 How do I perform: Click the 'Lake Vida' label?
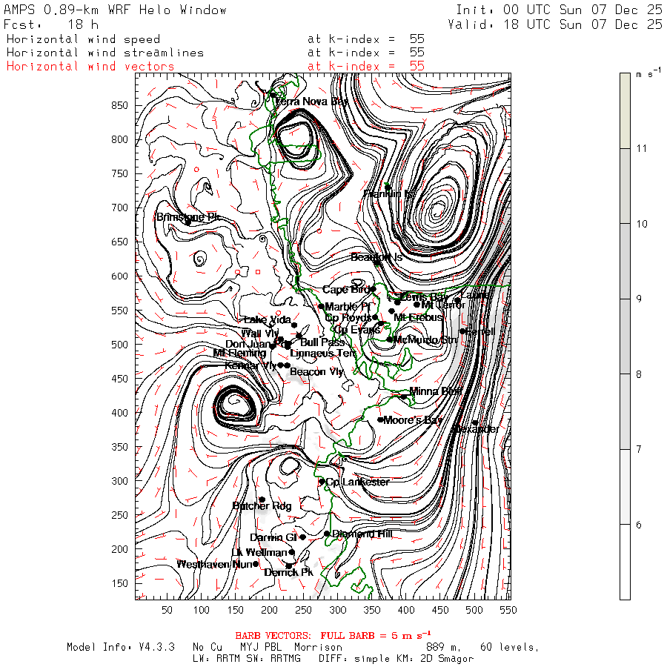coord(268,319)
